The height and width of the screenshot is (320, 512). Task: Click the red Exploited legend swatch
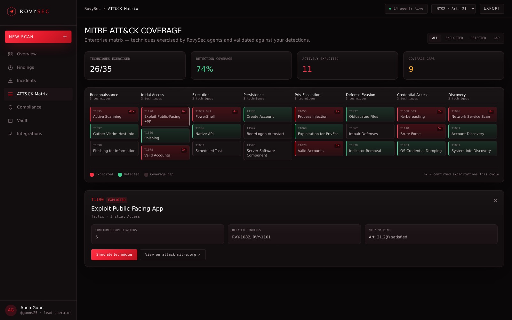tap(92, 175)
